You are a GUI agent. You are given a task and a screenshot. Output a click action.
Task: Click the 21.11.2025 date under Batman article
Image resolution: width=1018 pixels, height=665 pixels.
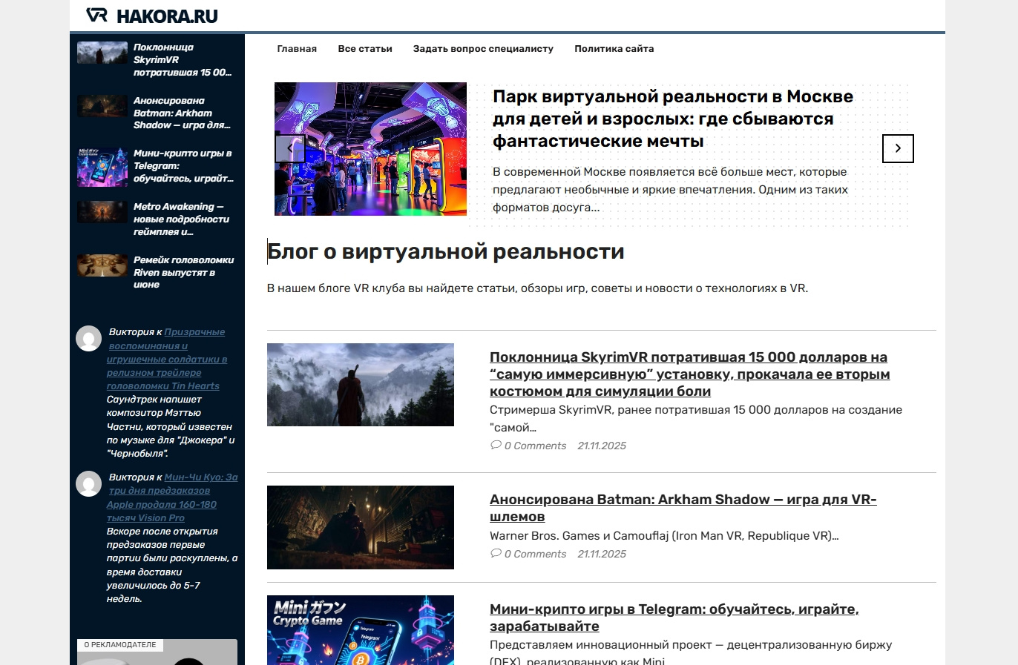[x=602, y=554]
